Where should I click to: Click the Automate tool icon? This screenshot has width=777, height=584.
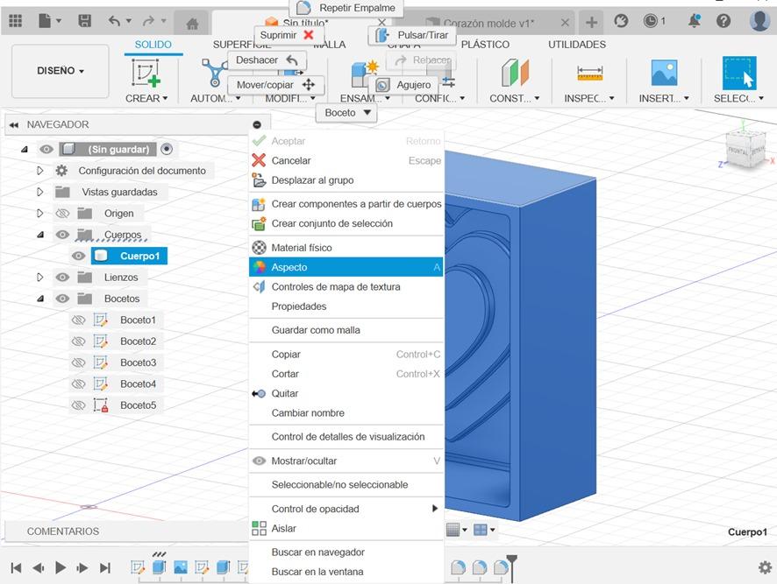(x=215, y=73)
